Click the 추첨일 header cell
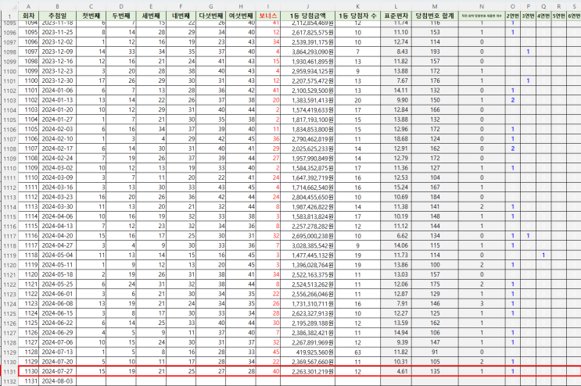The width and height of the screenshot is (581, 386). [x=57, y=16]
